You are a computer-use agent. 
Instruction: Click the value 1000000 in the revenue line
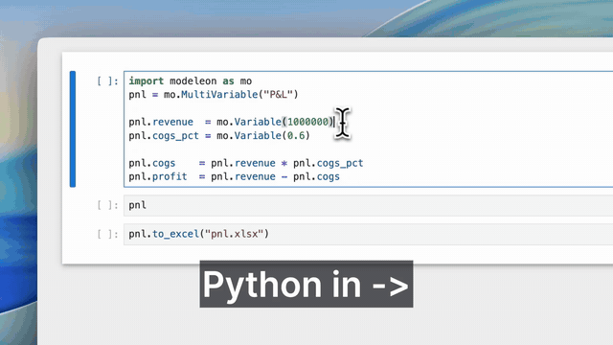tap(307, 122)
